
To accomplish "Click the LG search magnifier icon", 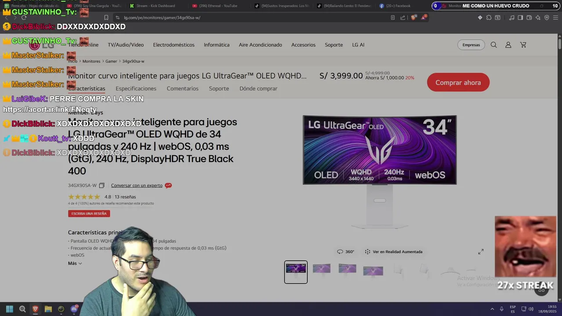I will coord(494,45).
